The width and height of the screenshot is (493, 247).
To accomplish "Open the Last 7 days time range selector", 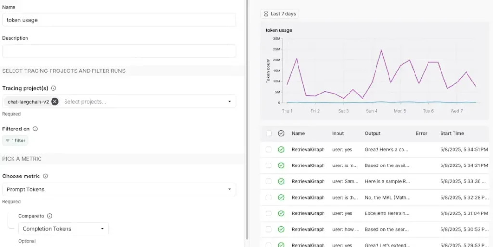I will 280,14.
